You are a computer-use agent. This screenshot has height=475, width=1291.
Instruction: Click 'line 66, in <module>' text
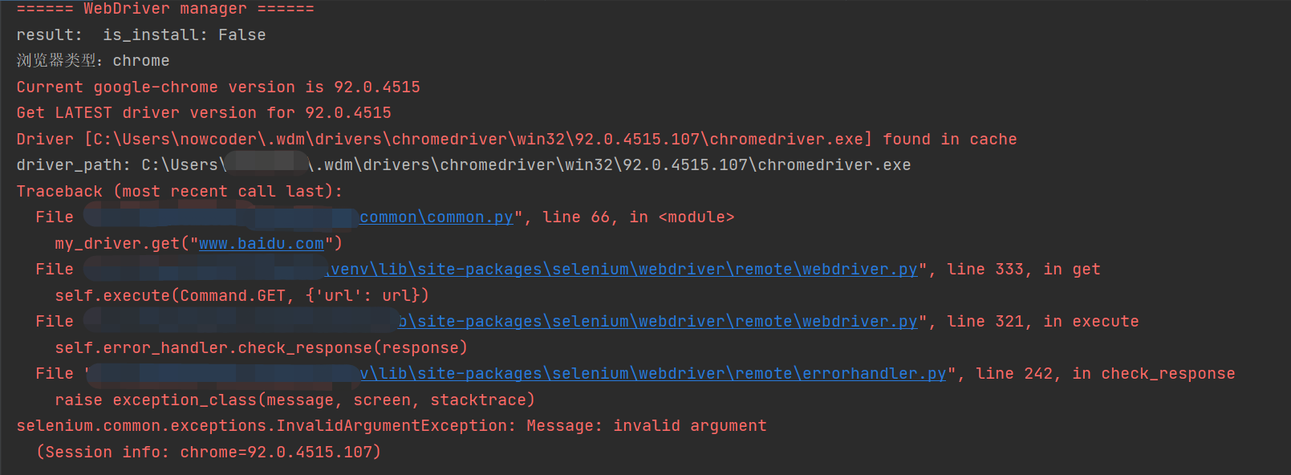(x=639, y=217)
